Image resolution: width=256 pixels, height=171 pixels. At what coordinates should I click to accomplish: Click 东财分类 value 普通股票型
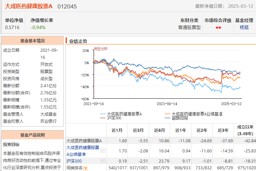pos(190,27)
